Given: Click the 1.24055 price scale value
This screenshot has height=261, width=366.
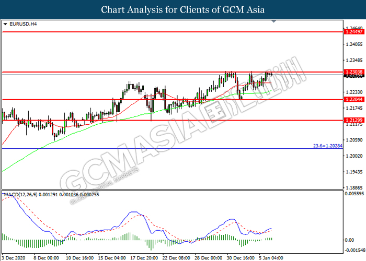Looking at the screenshot, I should pyautogui.click(x=354, y=44).
